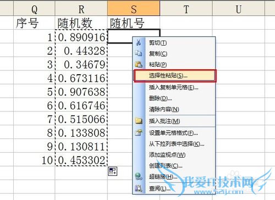Click the 序号 header cell
The width and height of the screenshot is (275, 200).
34,23
